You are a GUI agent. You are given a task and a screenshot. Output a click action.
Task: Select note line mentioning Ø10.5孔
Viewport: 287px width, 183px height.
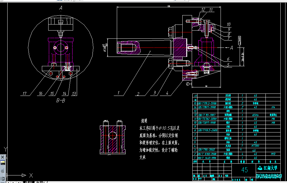click(159, 128)
